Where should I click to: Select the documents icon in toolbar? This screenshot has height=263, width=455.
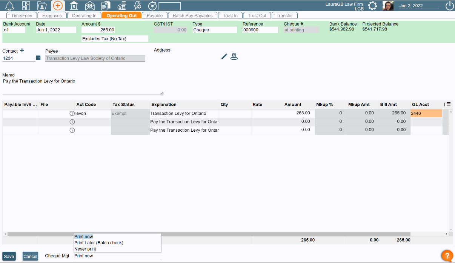105,6
